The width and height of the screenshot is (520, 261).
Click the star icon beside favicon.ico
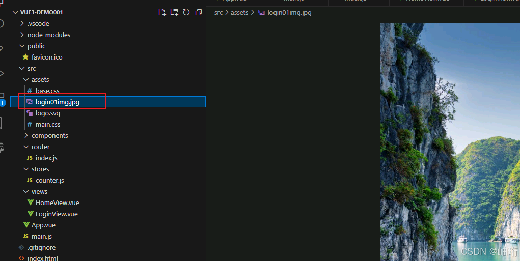click(x=25, y=57)
